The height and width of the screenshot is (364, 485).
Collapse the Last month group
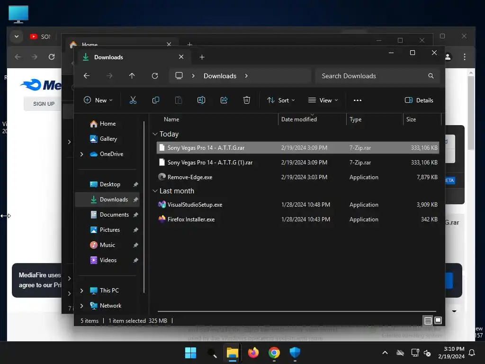(x=155, y=191)
